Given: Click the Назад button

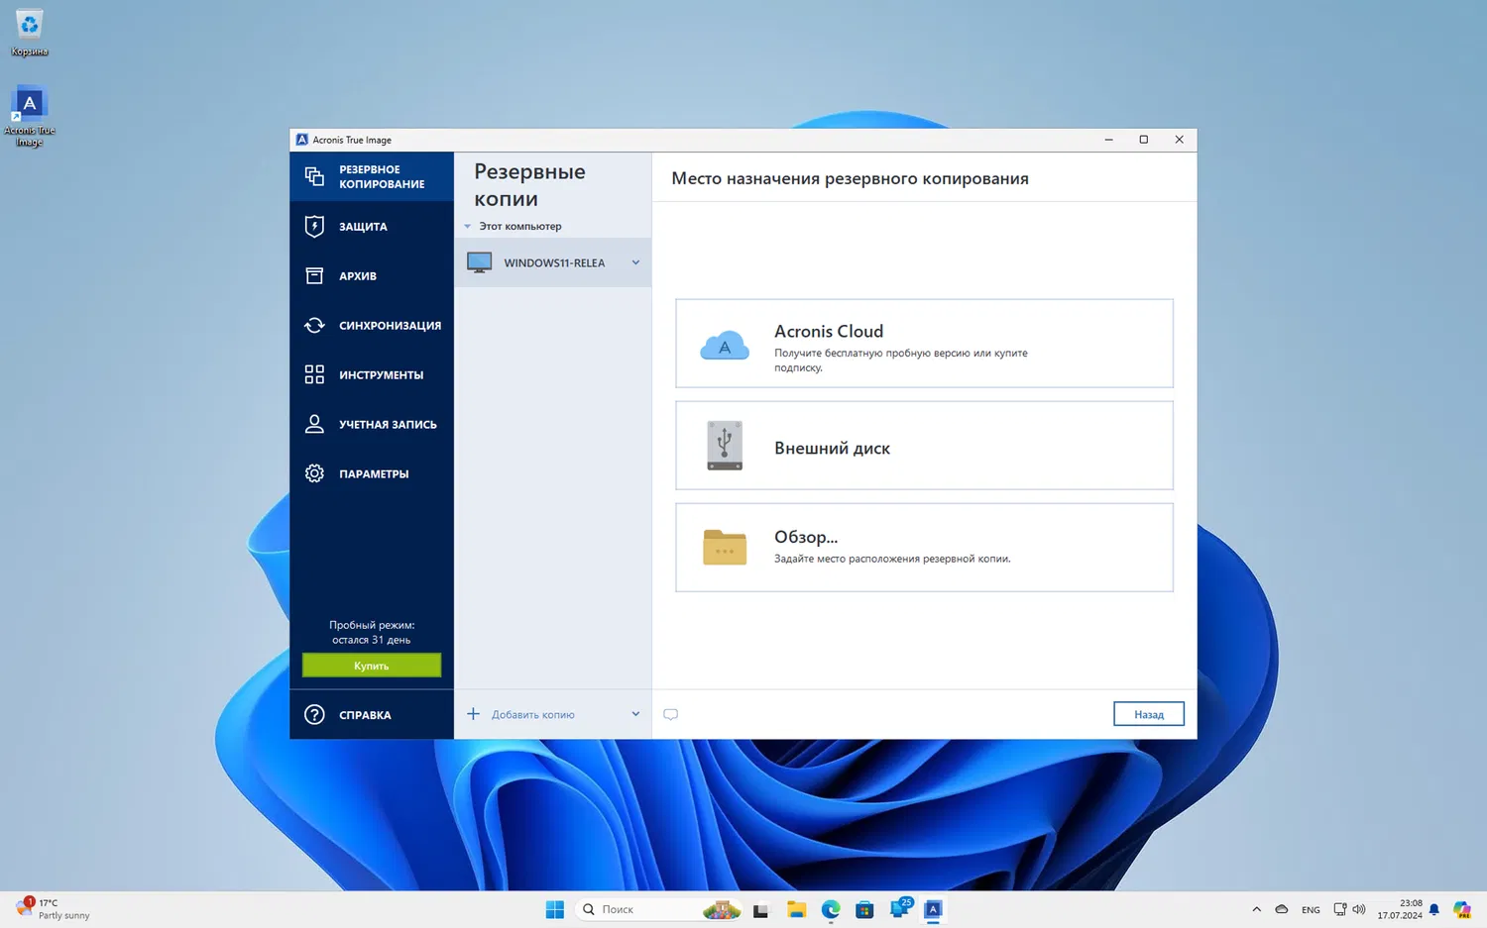Looking at the screenshot, I should pos(1148,714).
